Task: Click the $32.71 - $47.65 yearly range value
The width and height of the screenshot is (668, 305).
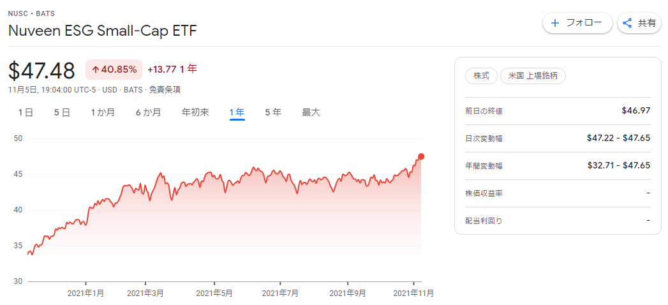Action: tap(619, 165)
